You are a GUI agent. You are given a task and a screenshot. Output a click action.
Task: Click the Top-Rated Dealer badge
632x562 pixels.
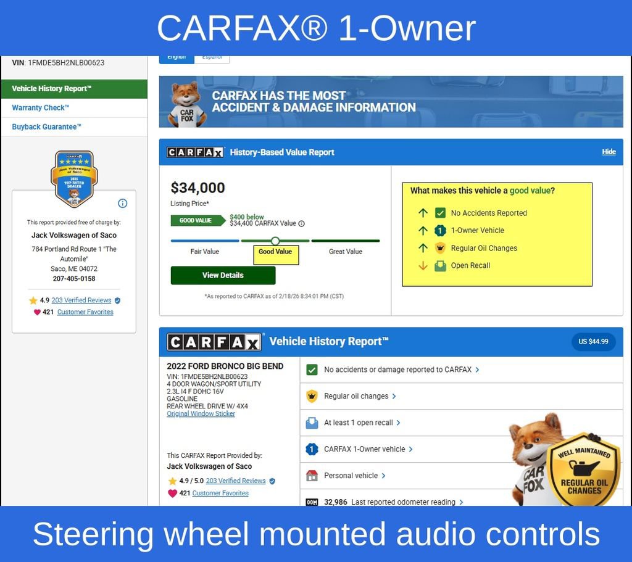pyautogui.click(x=74, y=179)
